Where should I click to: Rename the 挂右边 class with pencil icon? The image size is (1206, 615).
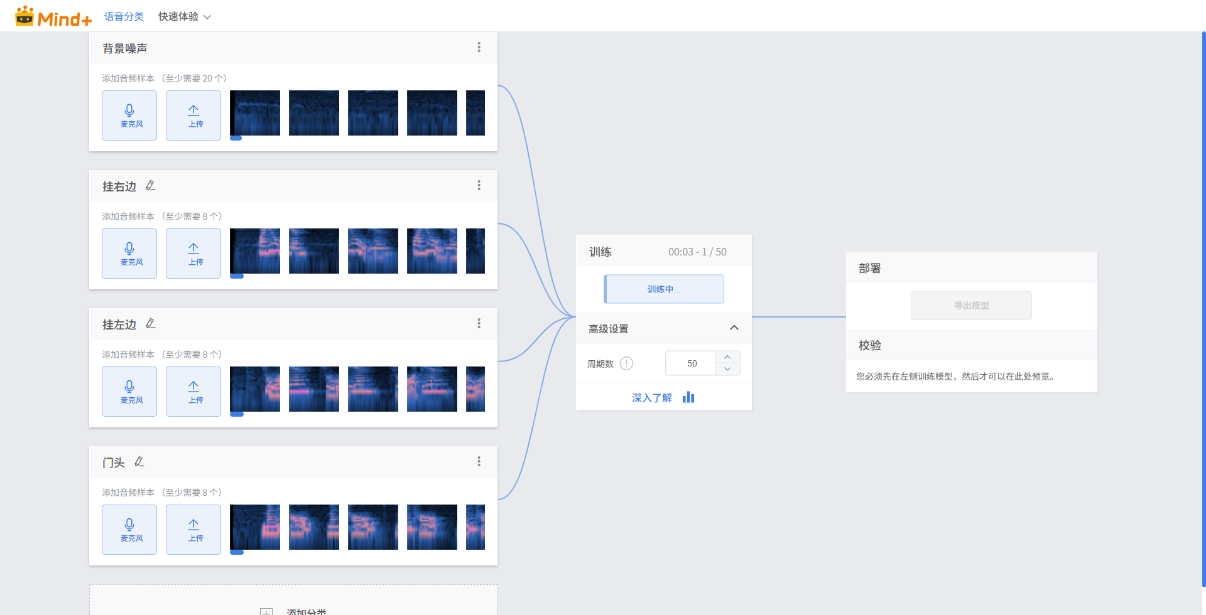tap(151, 185)
